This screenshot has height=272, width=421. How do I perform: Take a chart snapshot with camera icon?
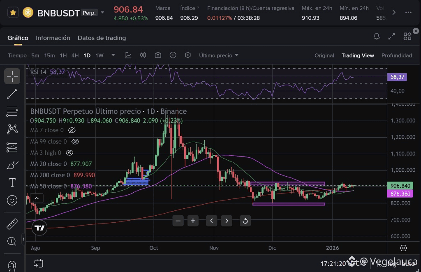click(158, 55)
